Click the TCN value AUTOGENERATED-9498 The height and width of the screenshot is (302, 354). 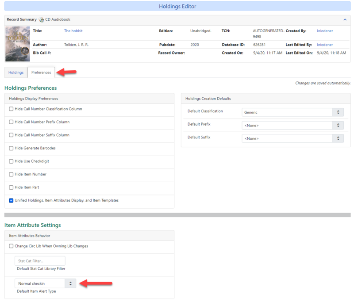(269, 34)
